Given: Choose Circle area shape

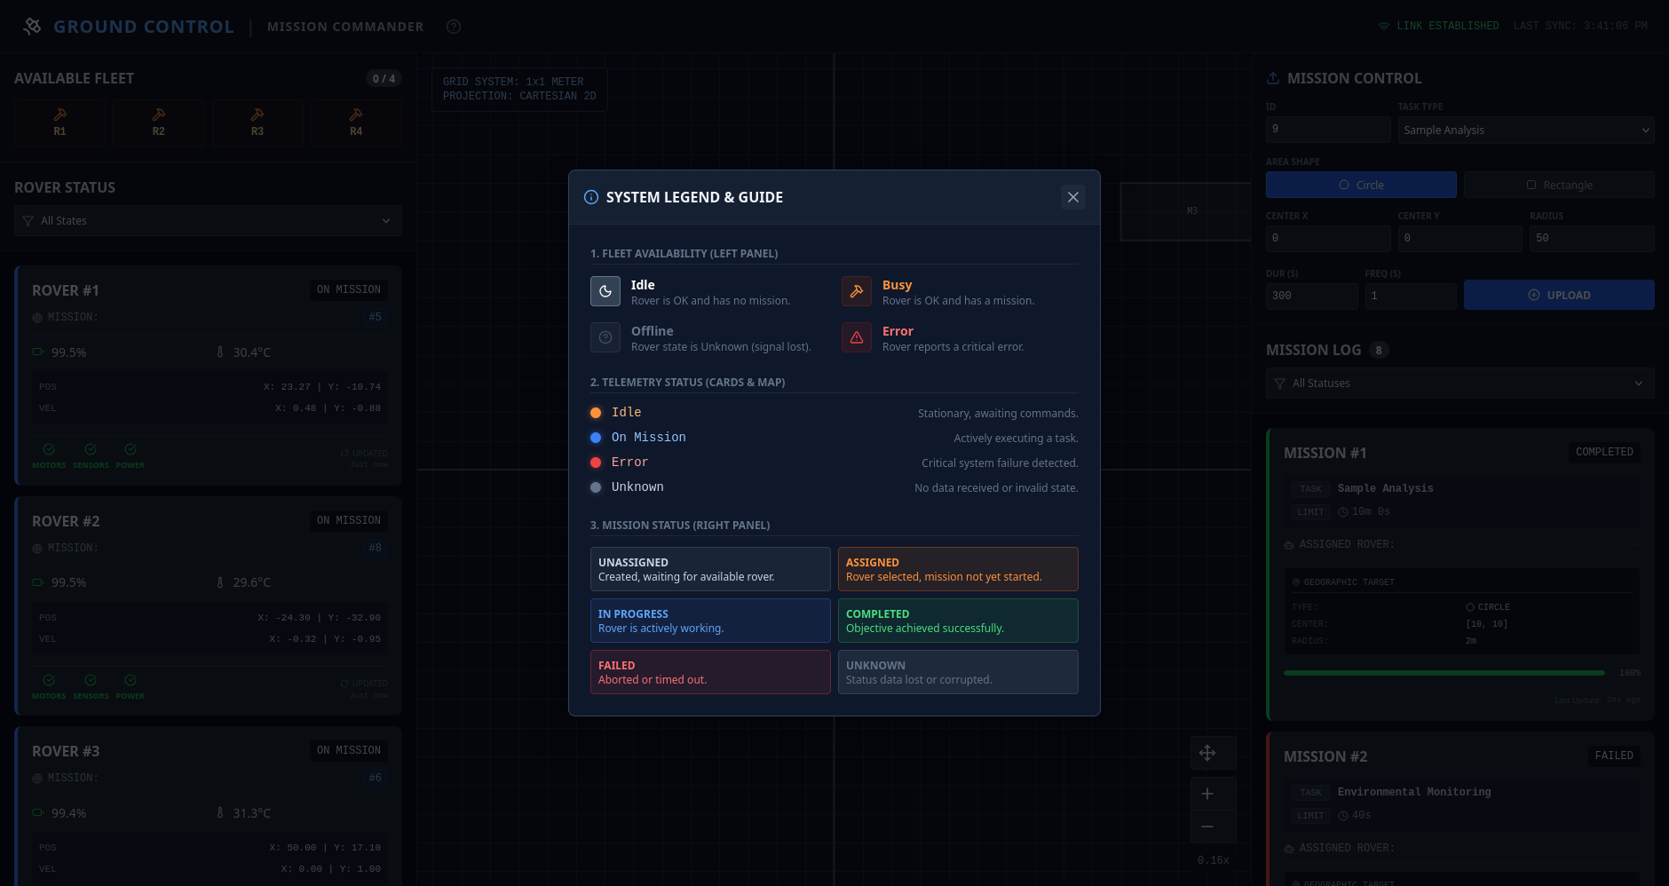Looking at the screenshot, I should (x=1360, y=185).
